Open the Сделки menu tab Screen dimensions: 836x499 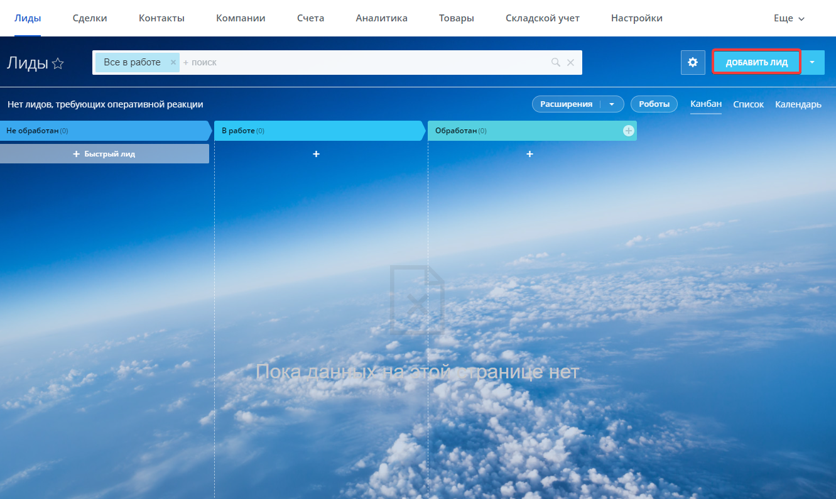[x=90, y=18]
